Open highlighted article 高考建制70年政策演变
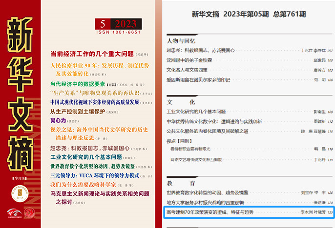 (209, 212)
